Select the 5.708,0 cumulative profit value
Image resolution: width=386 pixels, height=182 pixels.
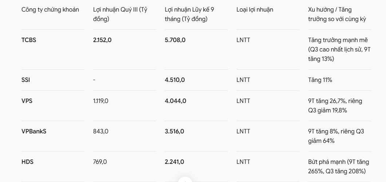[x=175, y=40]
